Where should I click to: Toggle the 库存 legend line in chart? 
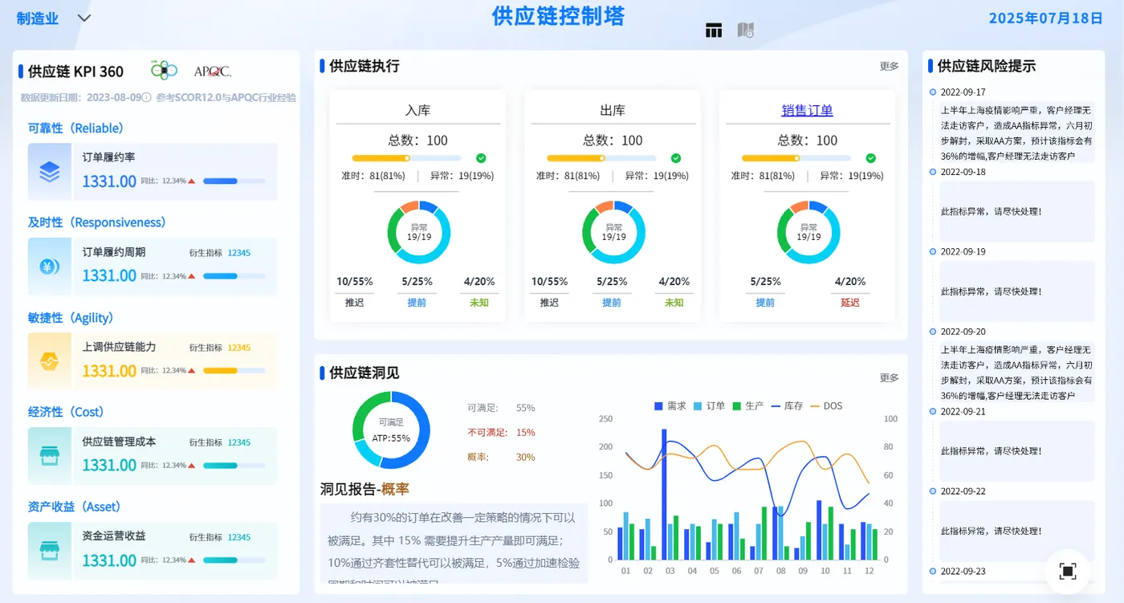coord(787,406)
